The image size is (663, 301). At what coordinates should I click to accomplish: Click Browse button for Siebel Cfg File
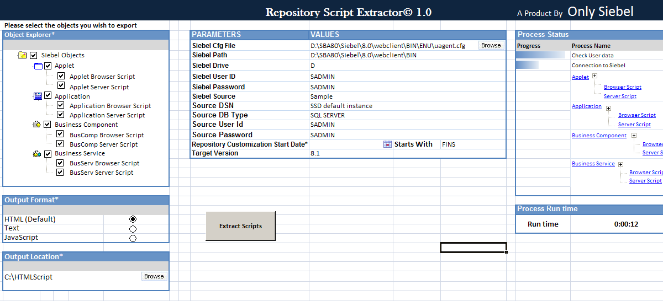point(491,45)
